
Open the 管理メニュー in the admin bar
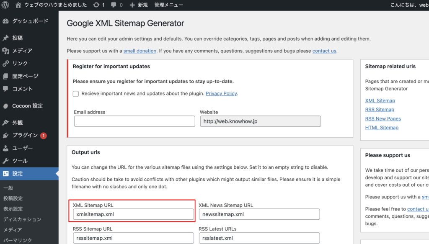point(168,5)
